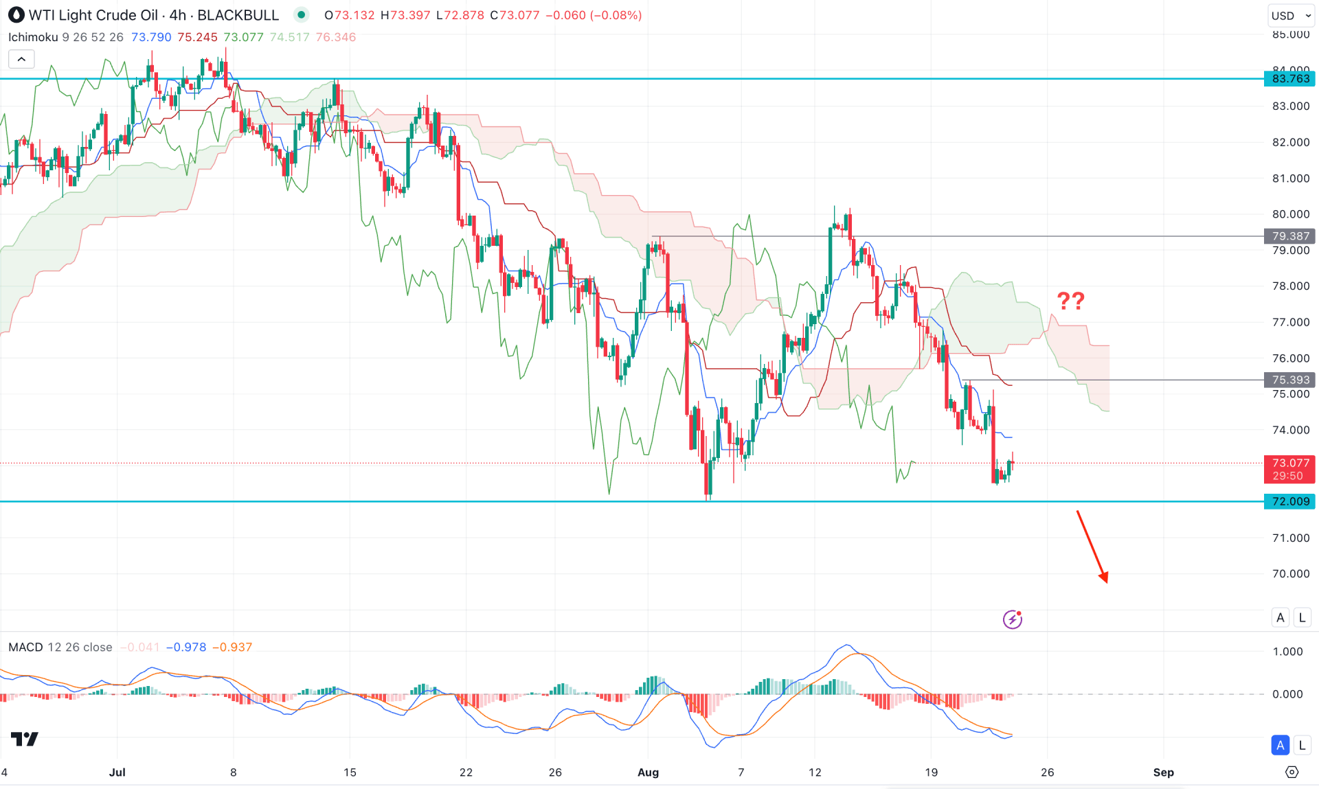Click the Ichimoku value 76.346

pyautogui.click(x=336, y=37)
